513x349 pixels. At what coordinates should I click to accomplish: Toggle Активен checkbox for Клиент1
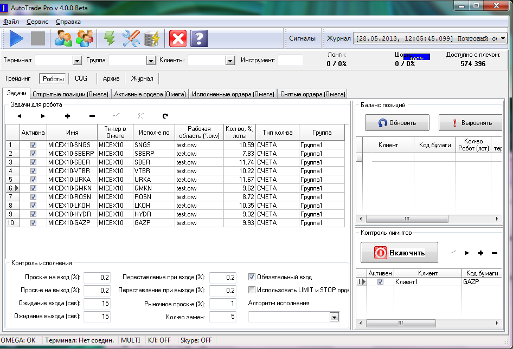point(380,281)
